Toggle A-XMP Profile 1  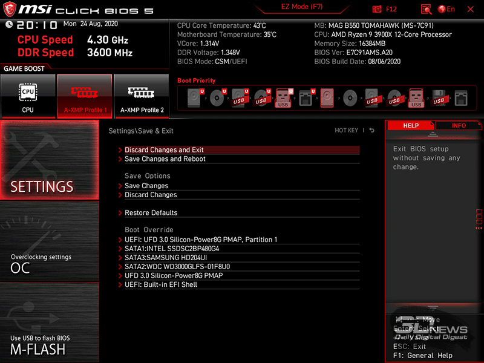click(85, 96)
